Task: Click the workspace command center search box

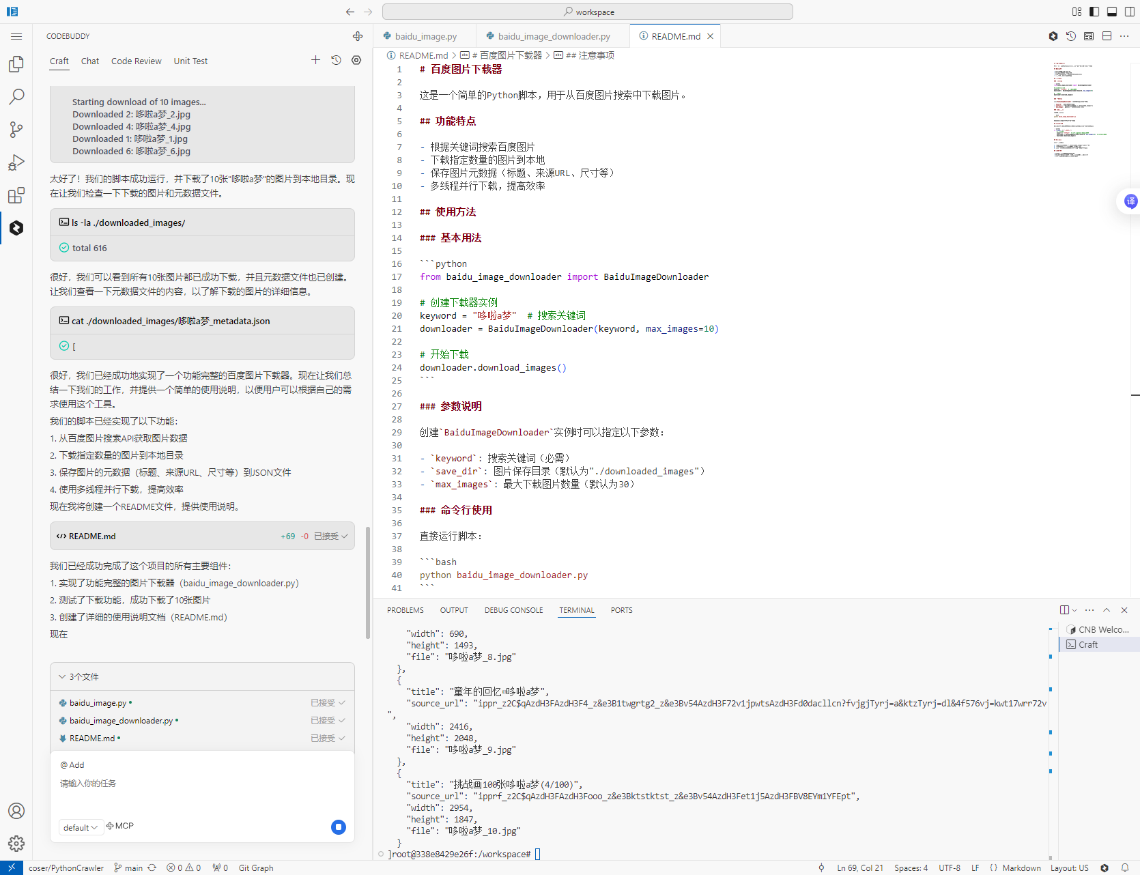Action: click(588, 12)
